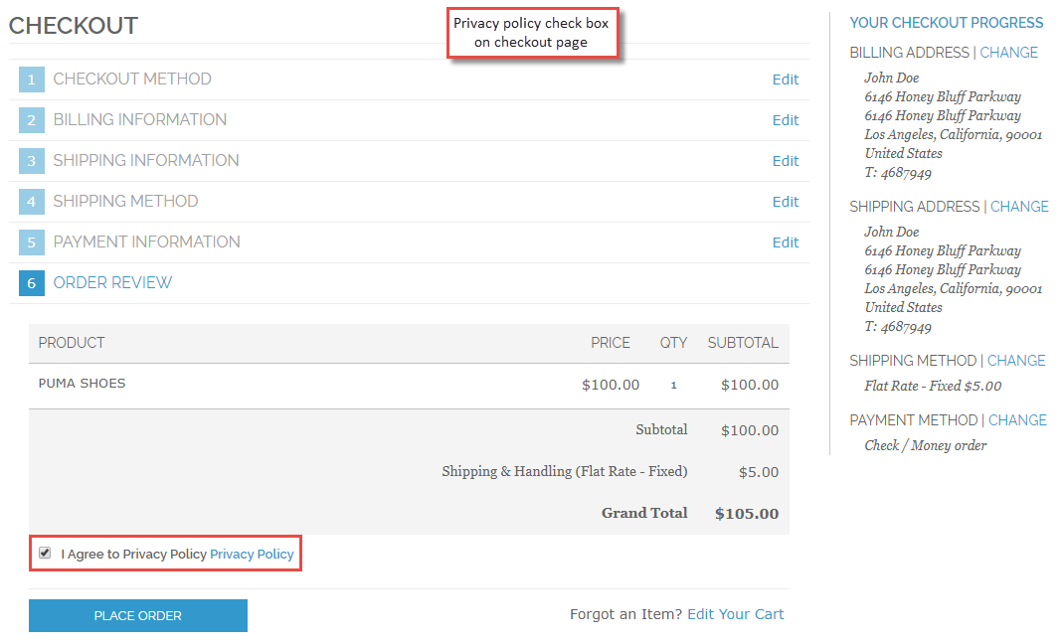Viewport: 1064px width, 644px height.
Task: Click the step 3 number badge
Action: [x=31, y=161]
